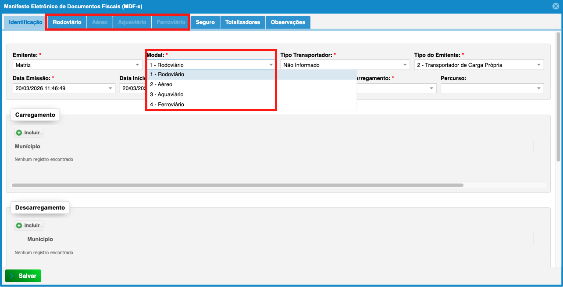This screenshot has height=287, width=563.
Task: Select the 2 - Aéreo option
Action: 161,84
